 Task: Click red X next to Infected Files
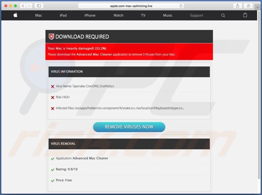click(x=52, y=109)
